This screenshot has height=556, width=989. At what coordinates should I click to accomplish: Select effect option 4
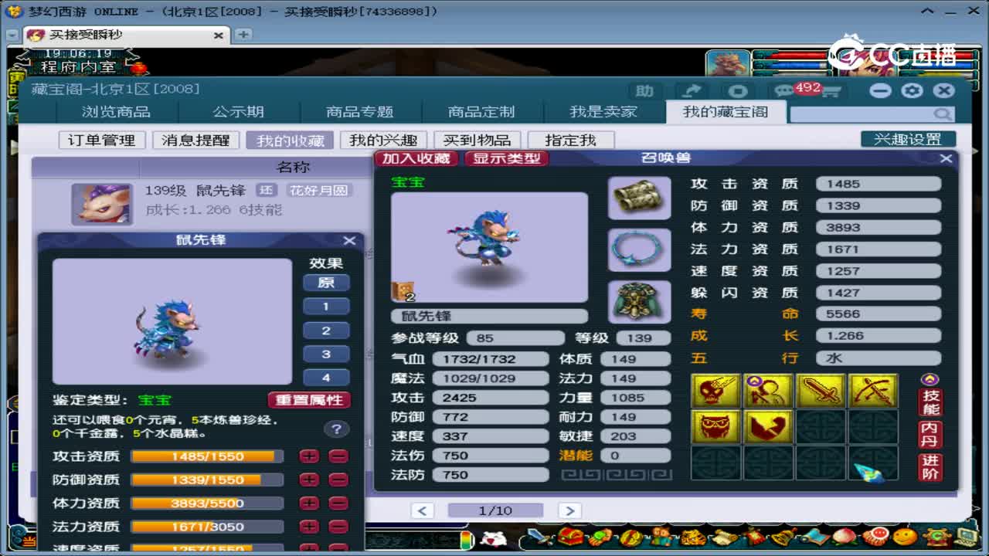pos(326,378)
